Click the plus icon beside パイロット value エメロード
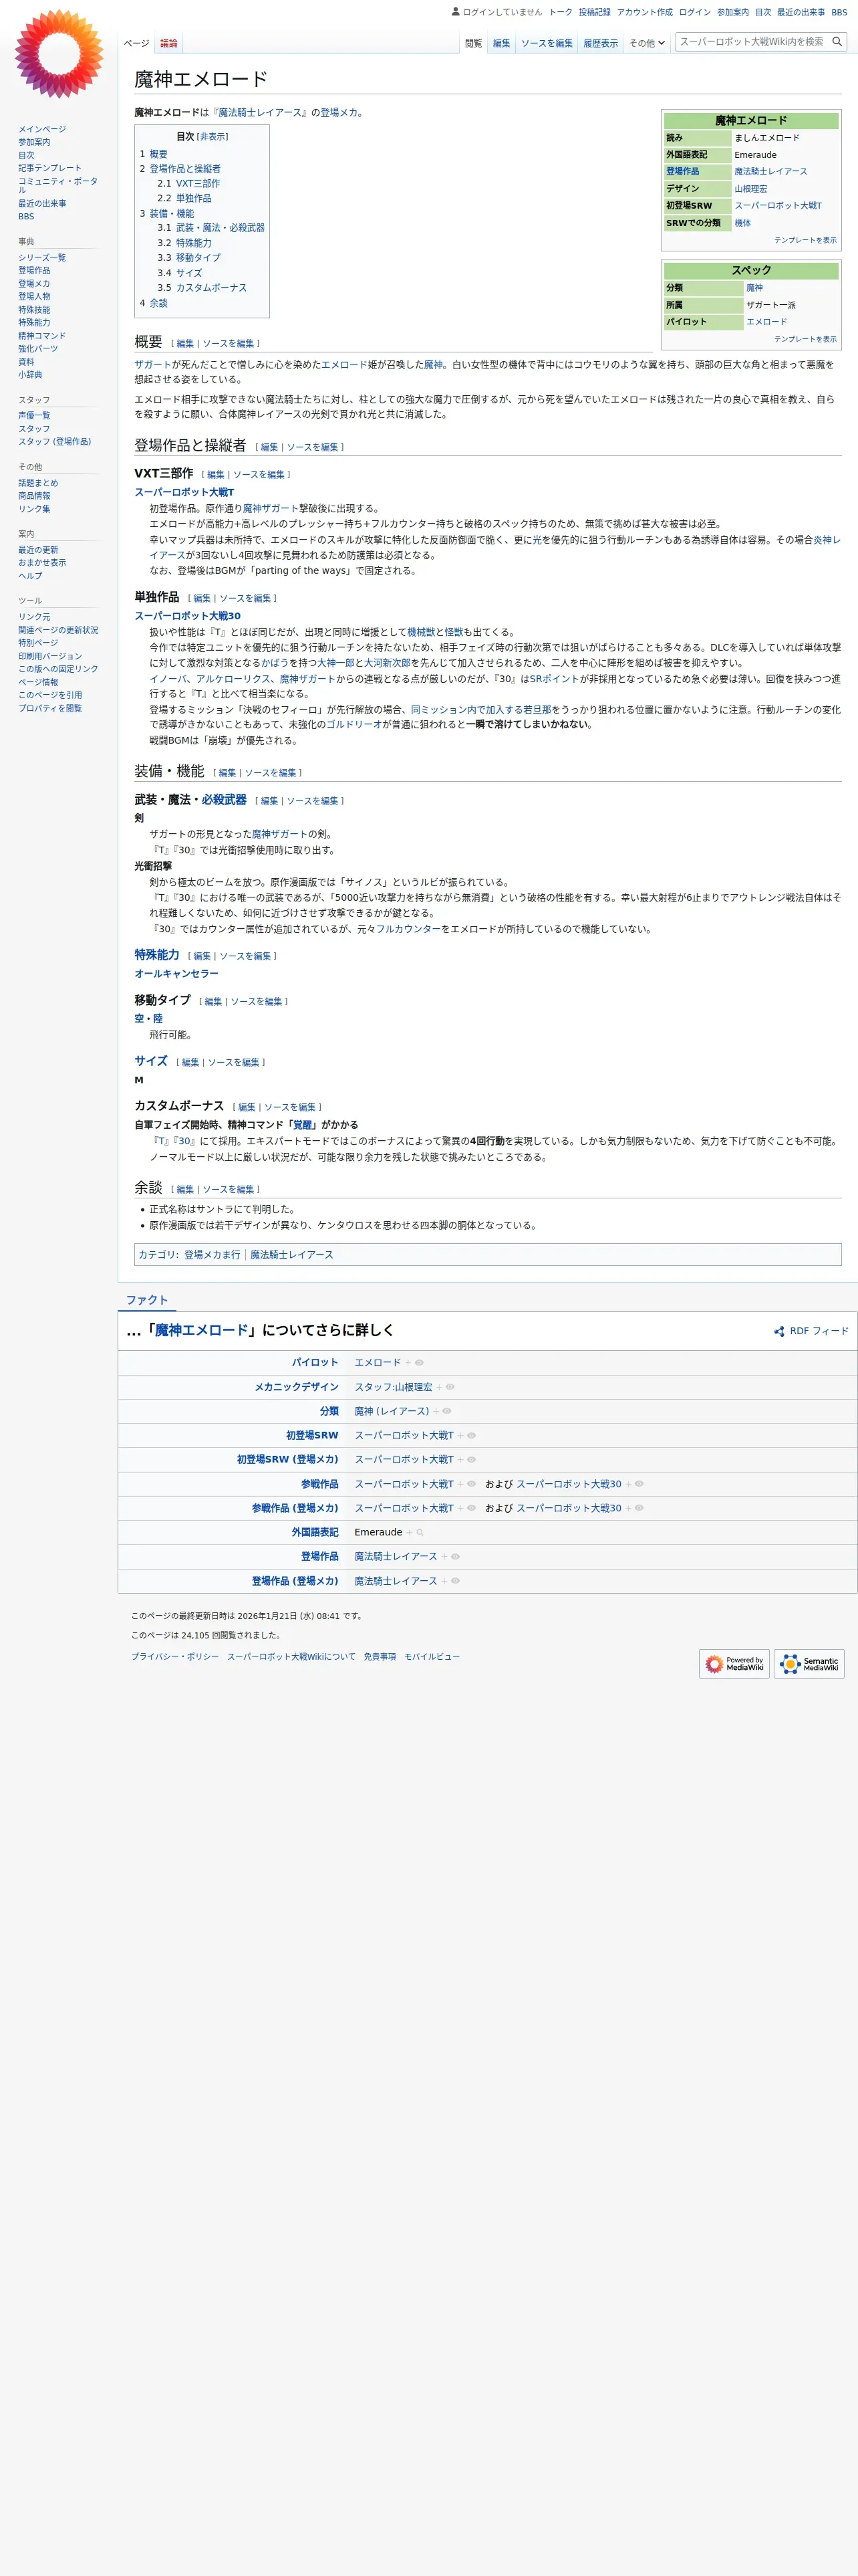Screen dimensions: 858x2576 [x=408, y=1362]
